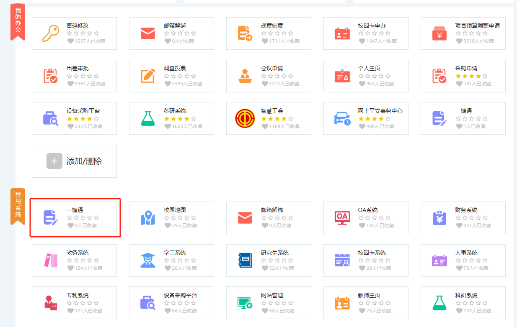
Task: Open the 网站管理 monitor gear icon
Action: click(x=245, y=303)
